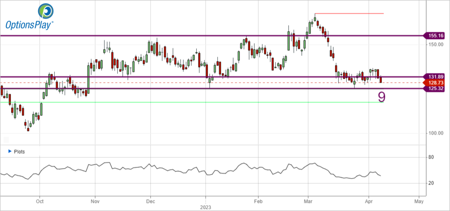Click the 80 indicator axis label
Screen dimensions: 450x211
[431, 157]
